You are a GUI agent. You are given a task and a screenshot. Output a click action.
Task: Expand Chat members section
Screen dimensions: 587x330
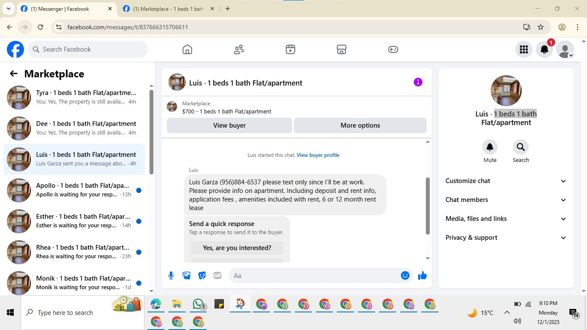(x=506, y=200)
